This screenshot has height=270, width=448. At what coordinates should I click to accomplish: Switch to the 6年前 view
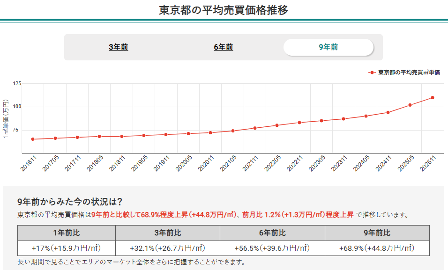pos(224,47)
